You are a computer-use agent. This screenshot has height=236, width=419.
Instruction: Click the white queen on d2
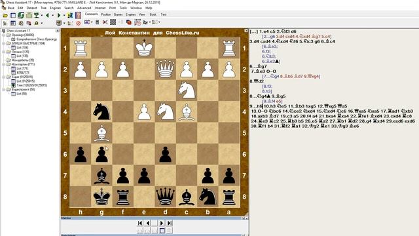[x=166, y=69]
